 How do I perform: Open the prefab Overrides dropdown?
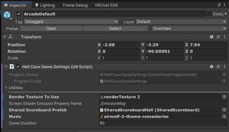(190, 28)
